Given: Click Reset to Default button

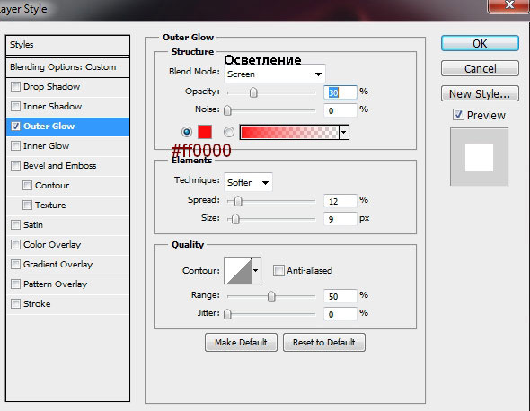Looking at the screenshot, I should 323,343.
